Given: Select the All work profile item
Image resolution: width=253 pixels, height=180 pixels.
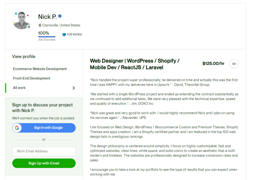Looking at the screenshot, I should pos(44,88).
